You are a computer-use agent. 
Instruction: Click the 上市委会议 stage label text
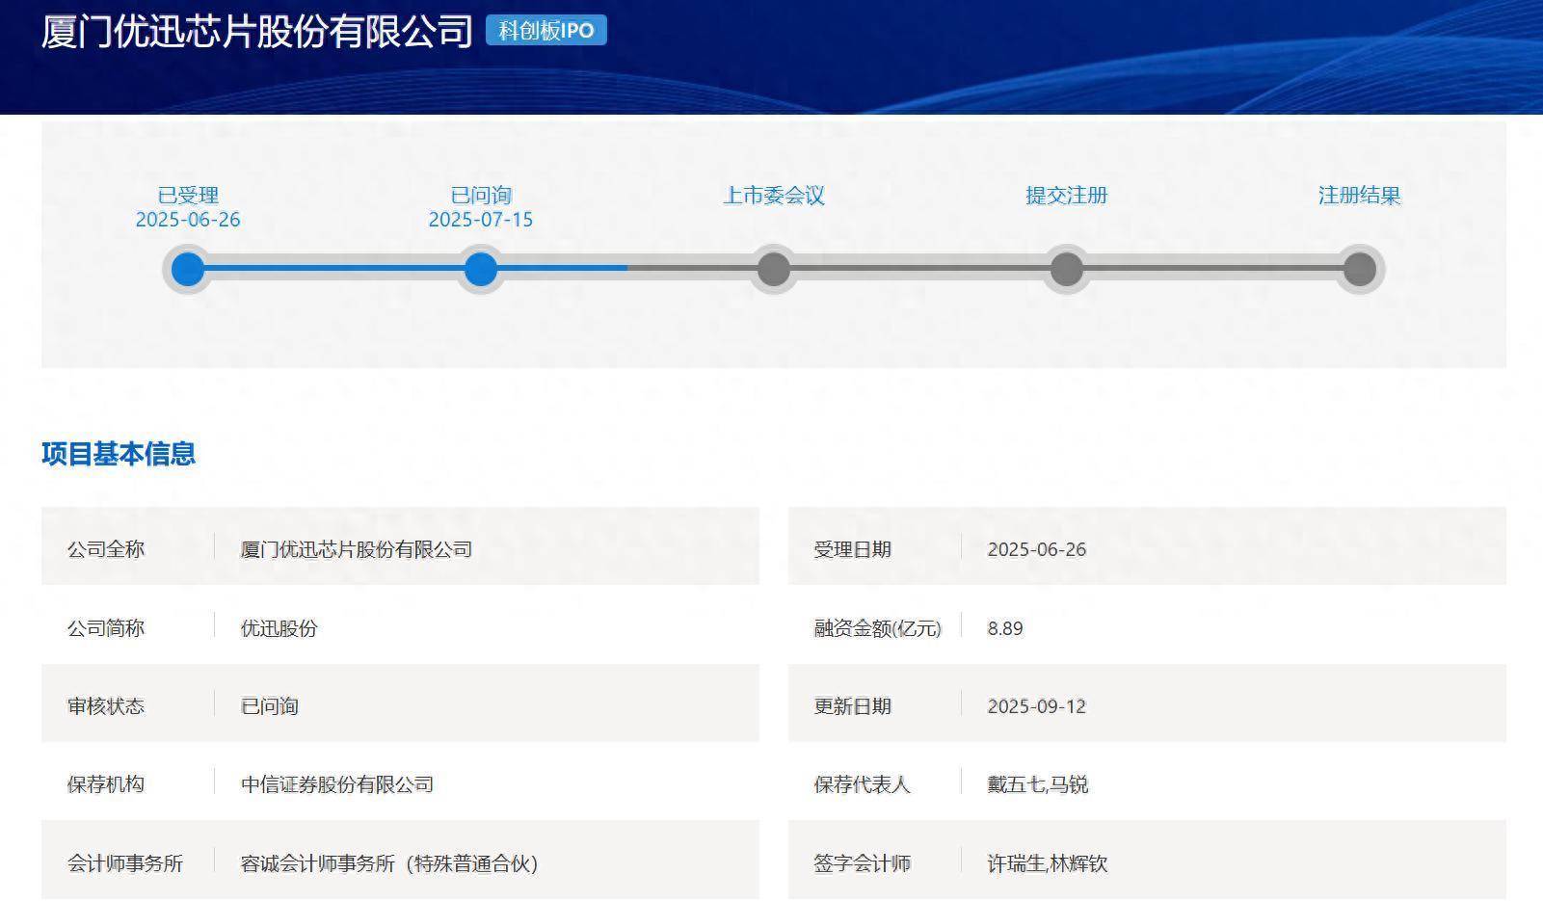click(773, 196)
